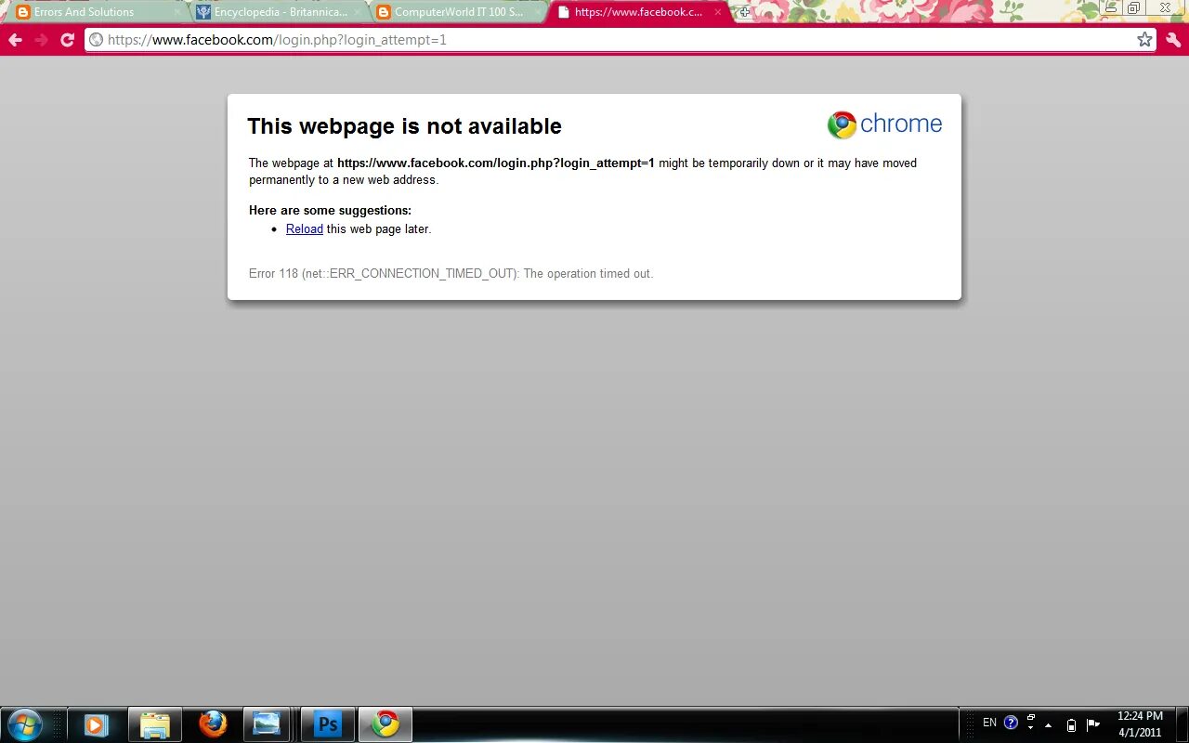
Task: Show hidden icons with the tray arrow
Action: point(1049,725)
